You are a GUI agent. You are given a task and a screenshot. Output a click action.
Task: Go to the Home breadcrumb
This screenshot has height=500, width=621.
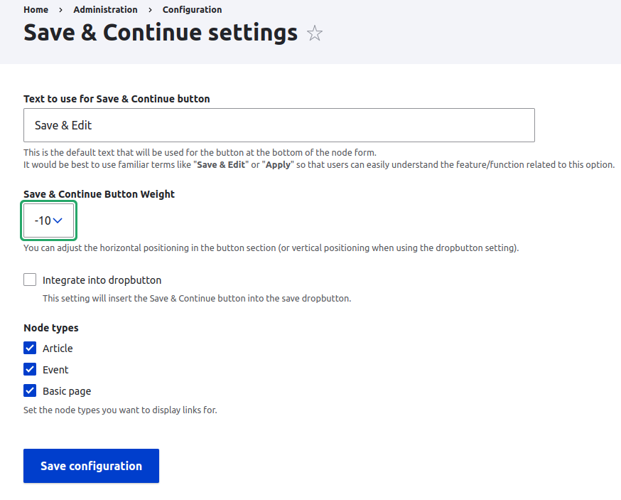tap(36, 10)
